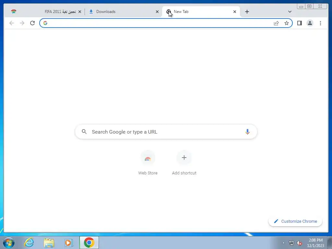The width and height of the screenshot is (332, 249).
Task: Expand the tab search dropdown
Action: point(290,12)
